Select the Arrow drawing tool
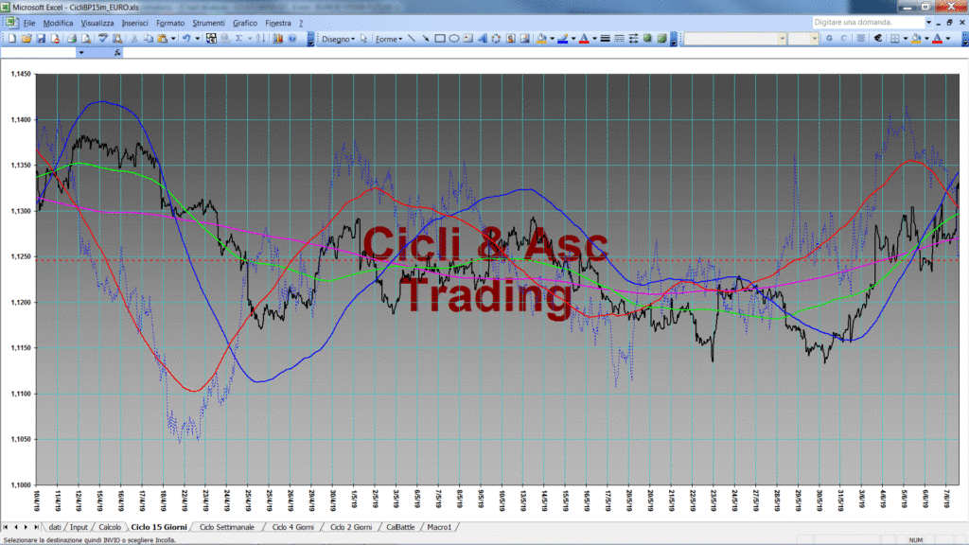The height and width of the screenshot is (545, 969). coord(425,39)
